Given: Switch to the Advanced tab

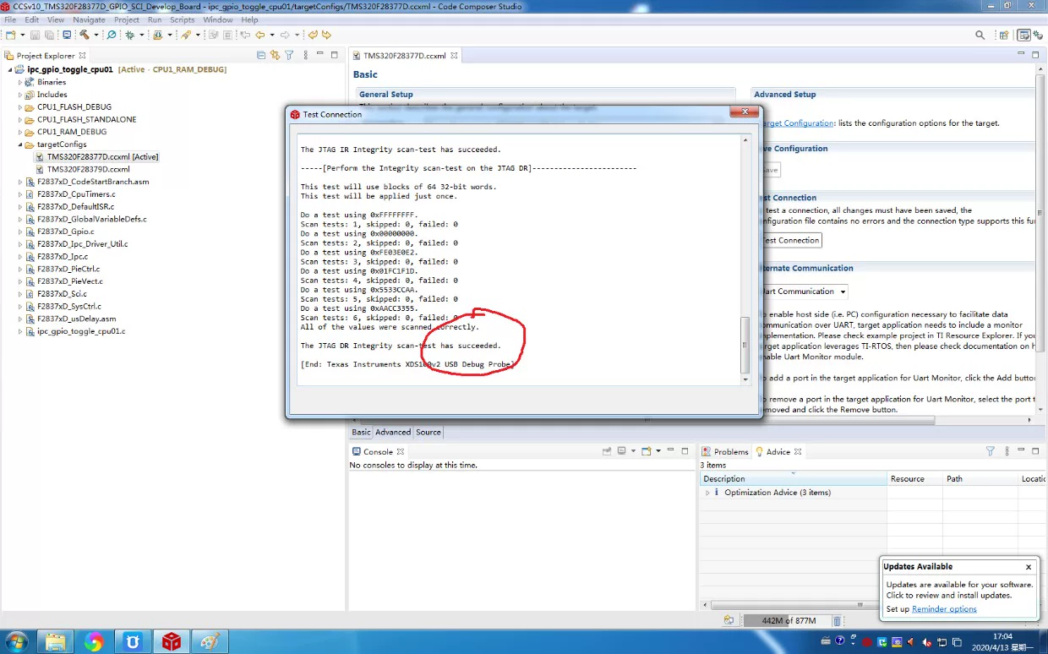Looking at the screenshot, I should pyautogui.click(x=393, y=432).
